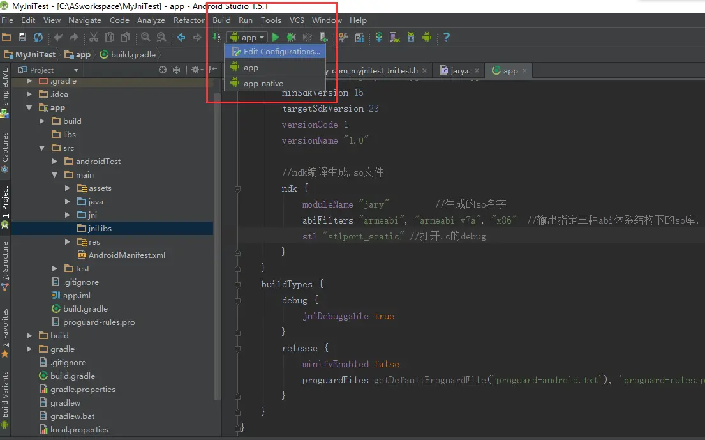Screen dimensions: 705x440
Task: Navigate Forward with the right arrow
Action: pyautogui.click(x=197, y=37)
